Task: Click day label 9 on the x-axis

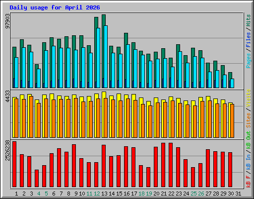Action: 76,194
